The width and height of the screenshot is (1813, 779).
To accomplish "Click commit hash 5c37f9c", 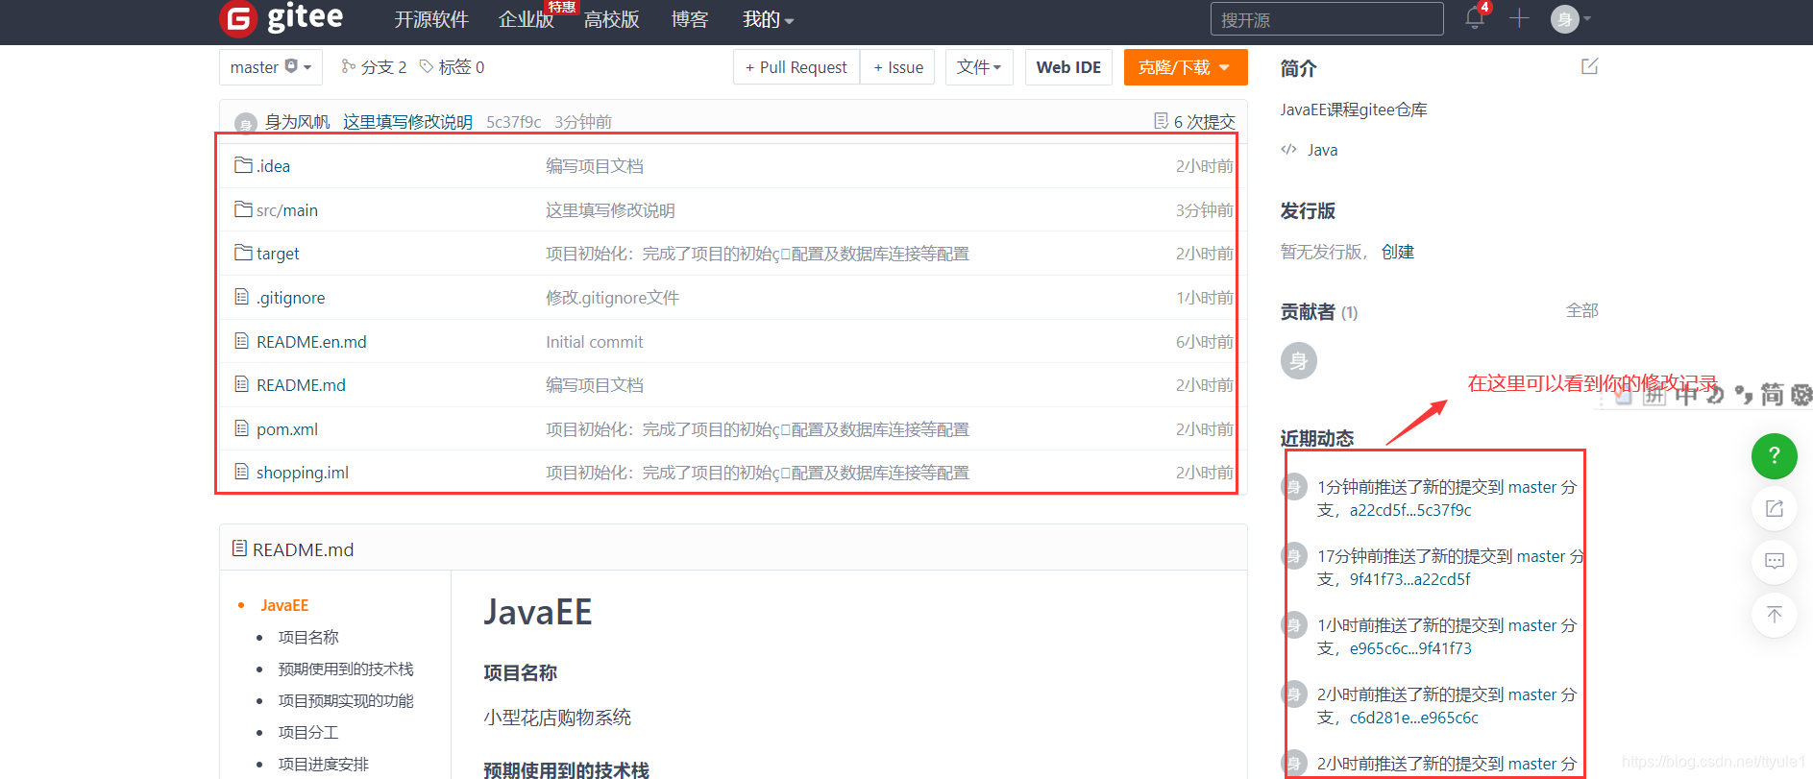I will pyautogui.click(x=514, y=122).
